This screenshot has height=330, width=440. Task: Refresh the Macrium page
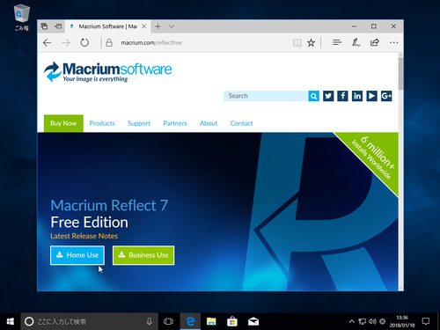click(x=84, y=43)
